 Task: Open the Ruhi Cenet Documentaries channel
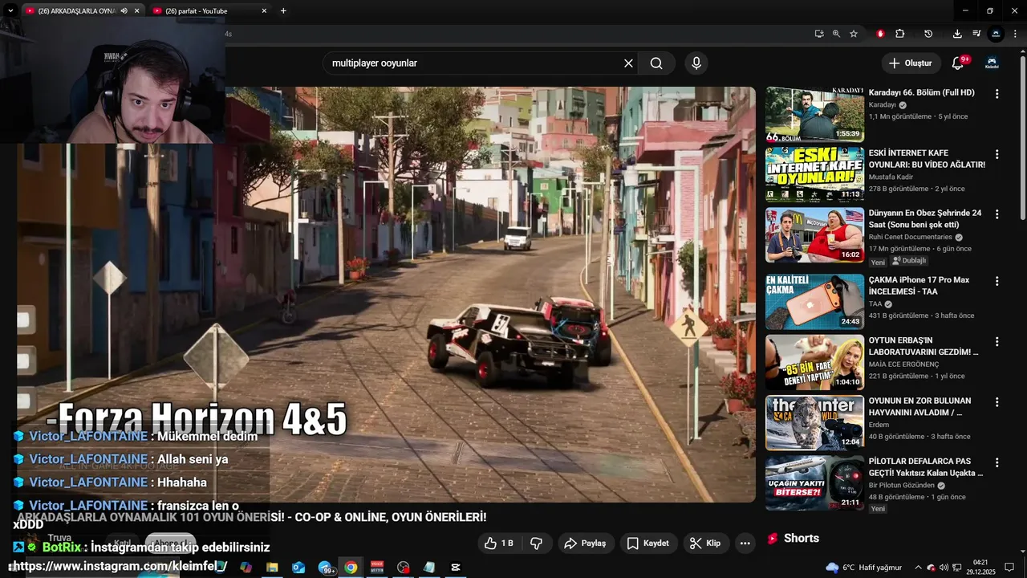(911, 237)
